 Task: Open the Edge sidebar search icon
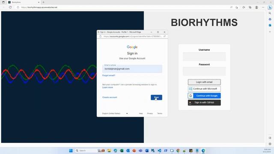[x=270, y=13]
